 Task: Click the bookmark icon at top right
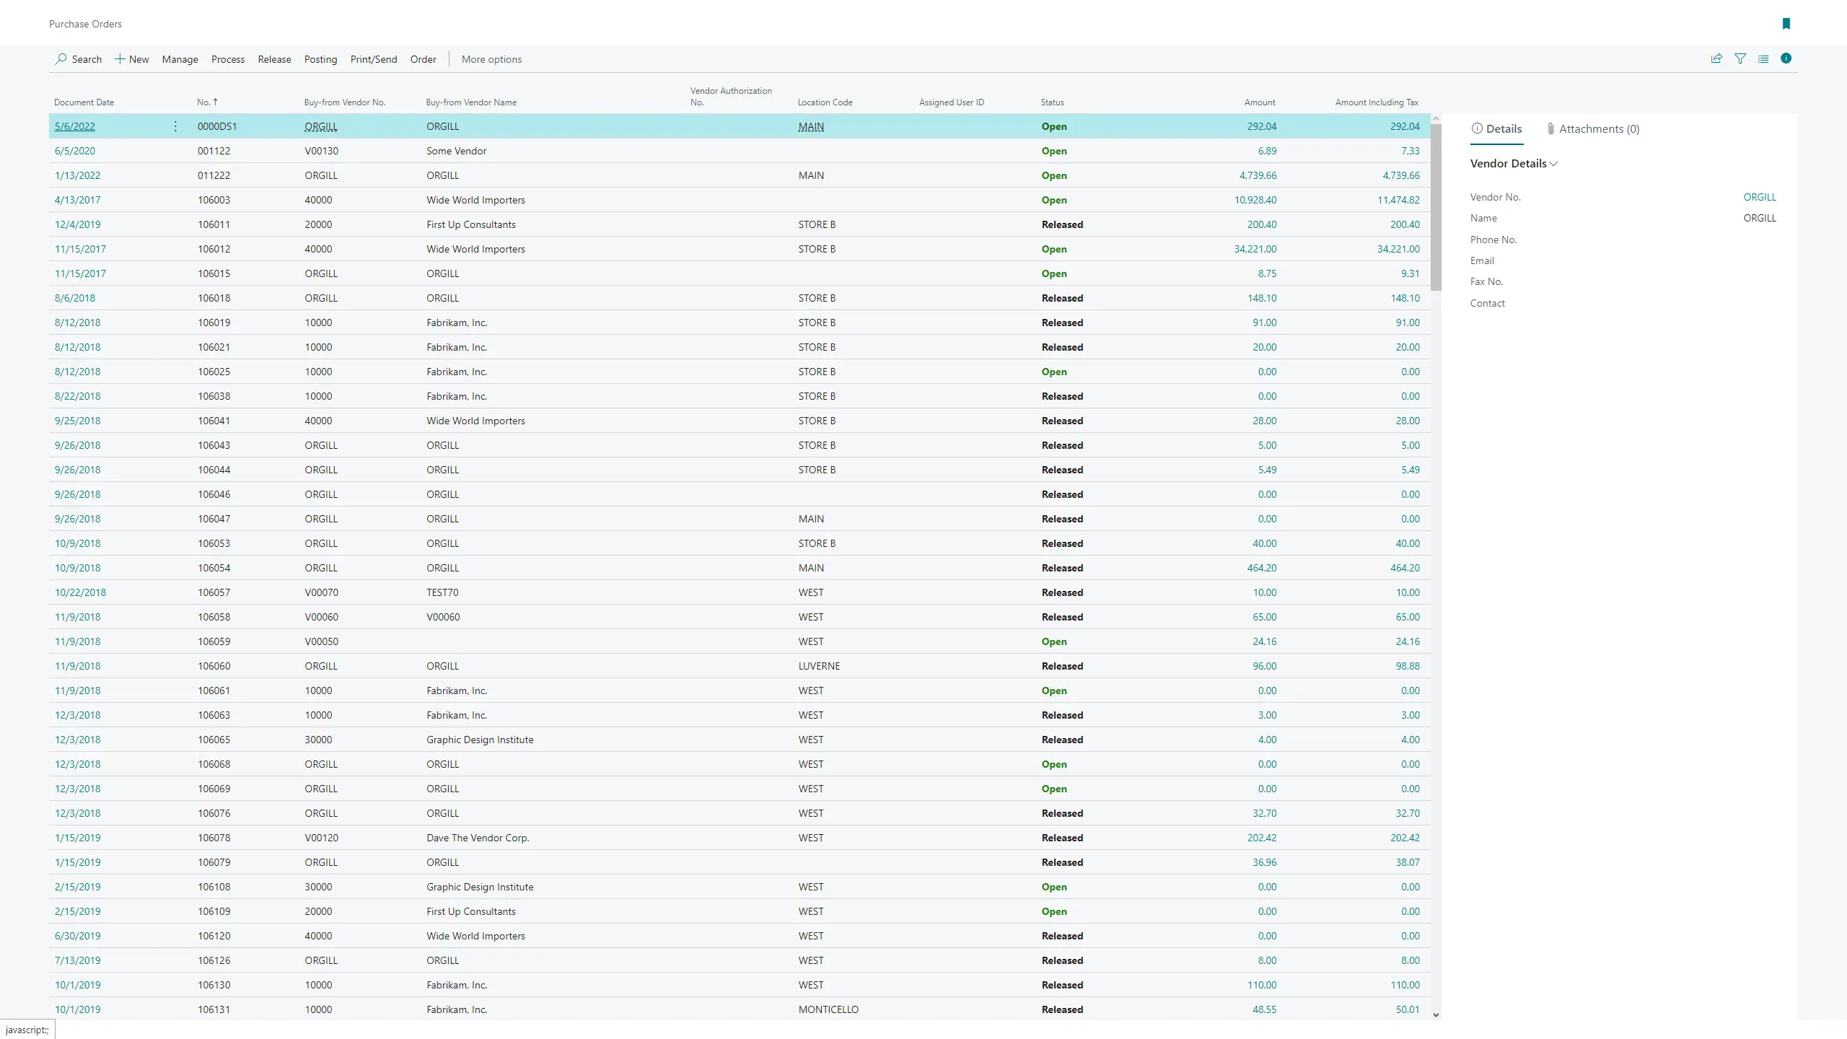pyautogui.click(x=1786, y=24)
